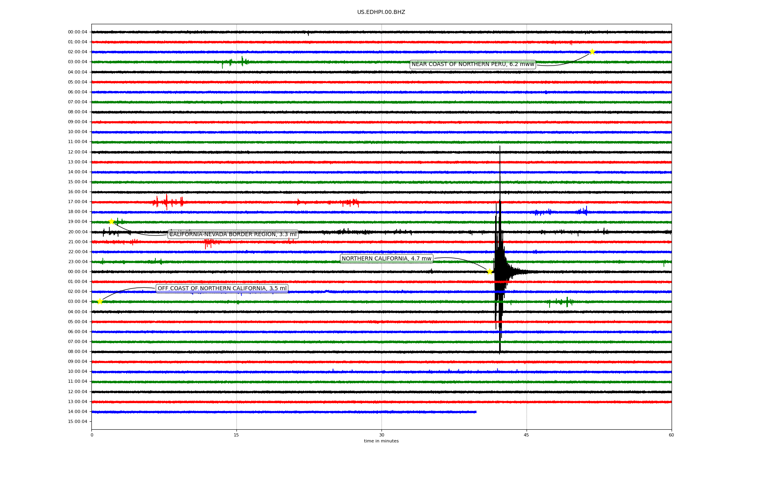Click end of the partial 14:00:04 blue trace
This screenshot has width=763, height=477.
click(x=476, y=412)
